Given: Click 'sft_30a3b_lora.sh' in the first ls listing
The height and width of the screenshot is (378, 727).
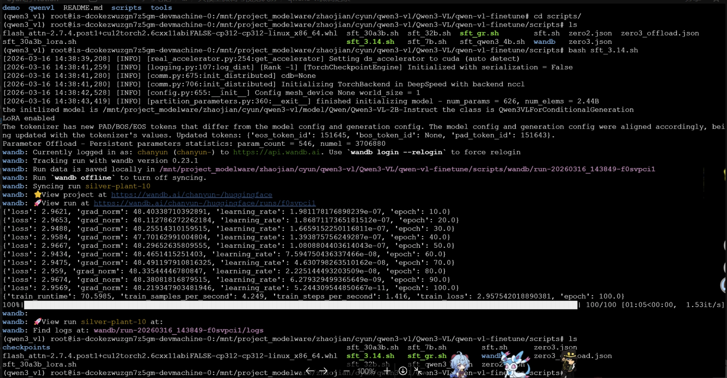Looking at the screenshot, I should coord(39,42).
